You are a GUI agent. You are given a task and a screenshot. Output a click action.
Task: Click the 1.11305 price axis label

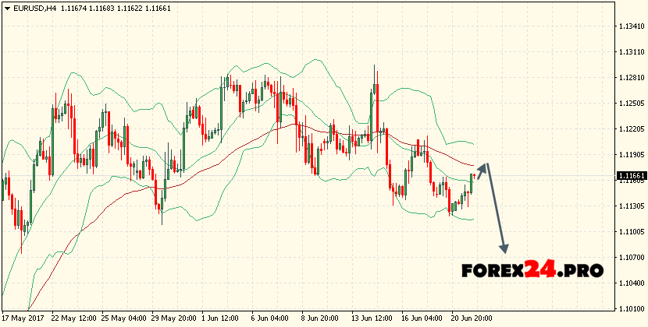[x=631, y=206]
